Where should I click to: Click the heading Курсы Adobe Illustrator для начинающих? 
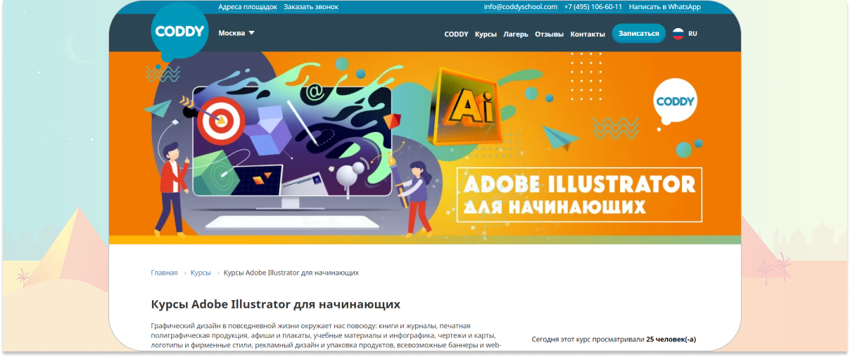click(x=276, y=304)
